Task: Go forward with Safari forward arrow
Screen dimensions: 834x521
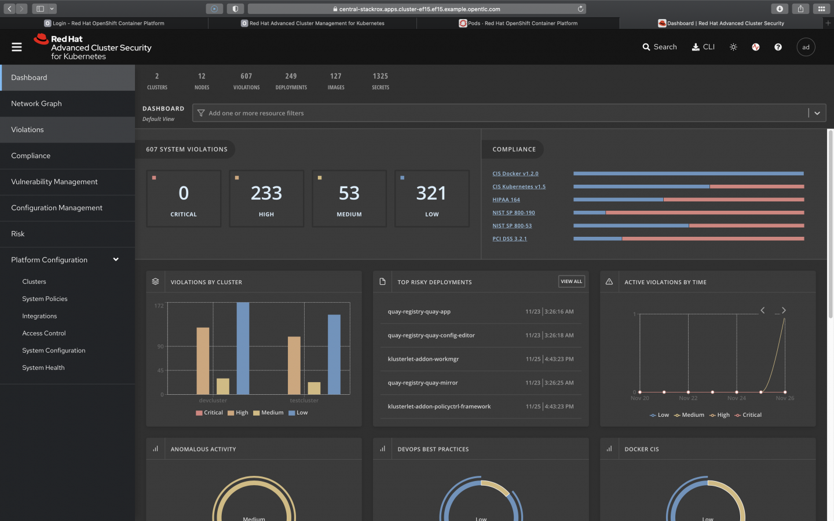Action: pos(21,9)
